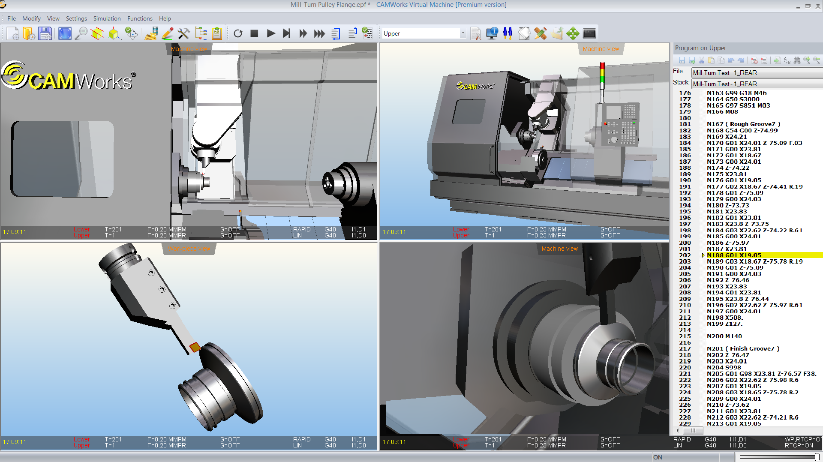Open the Functions menu

[x=140, y=18]
